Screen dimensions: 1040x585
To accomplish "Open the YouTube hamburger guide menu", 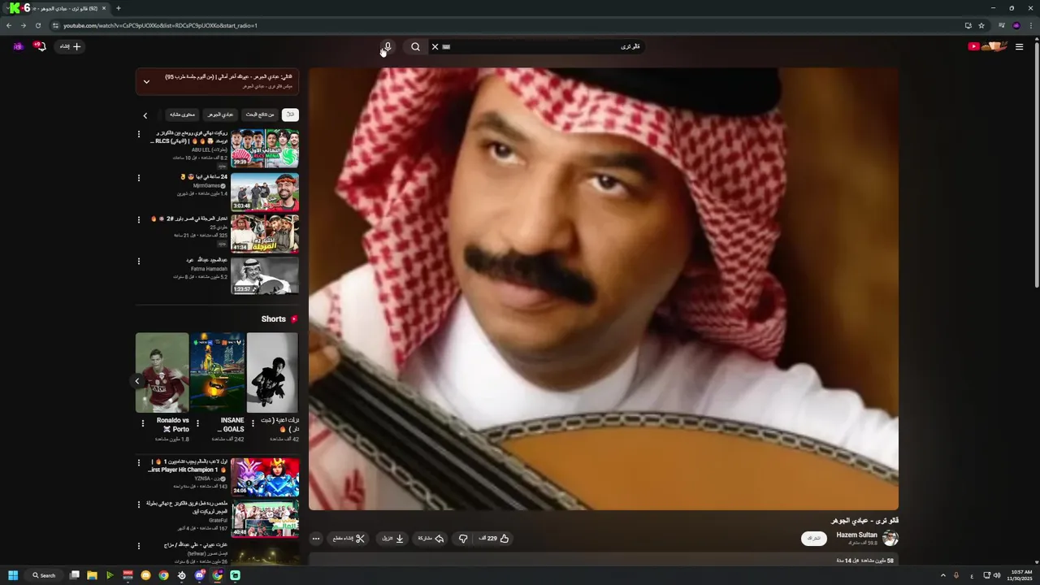I will [1019, 46].
